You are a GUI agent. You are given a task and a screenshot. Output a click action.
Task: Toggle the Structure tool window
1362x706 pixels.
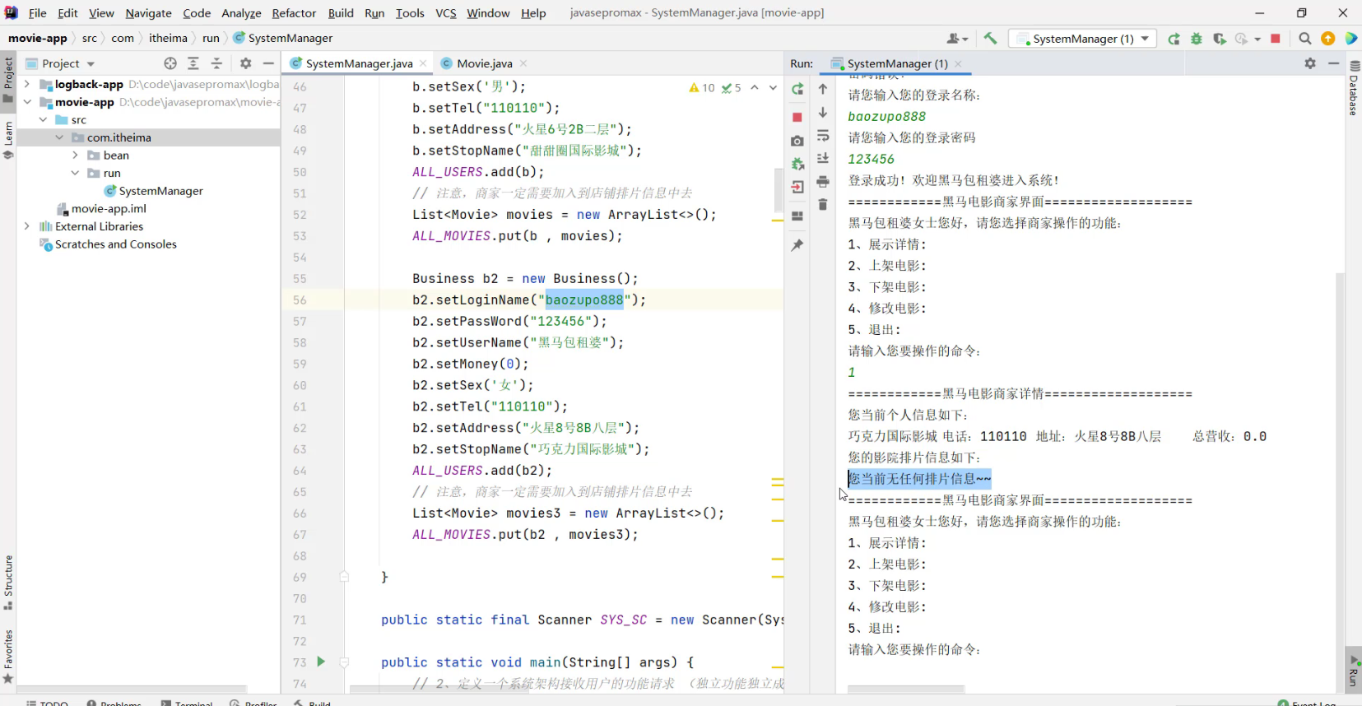(x=8, y=583)
